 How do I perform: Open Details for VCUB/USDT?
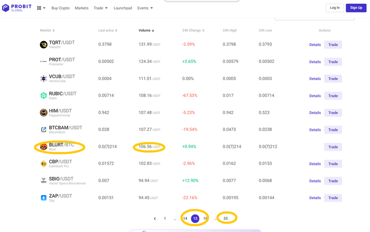[315, 79]
